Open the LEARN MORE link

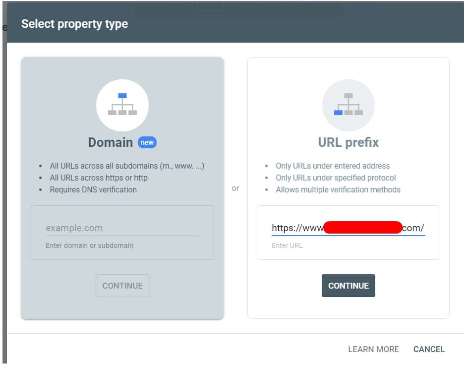(x=373, y=349)
